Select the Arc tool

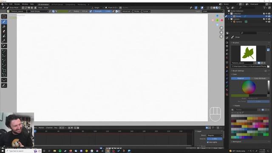[x=4, y=61]
